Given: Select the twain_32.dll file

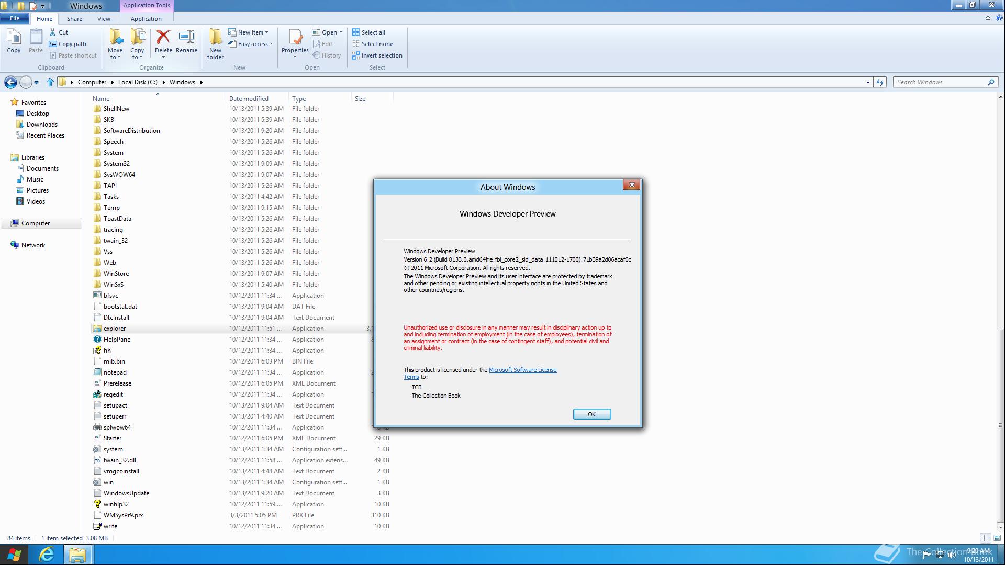Looking at the screenshot, I should click(x=119, y=460).
